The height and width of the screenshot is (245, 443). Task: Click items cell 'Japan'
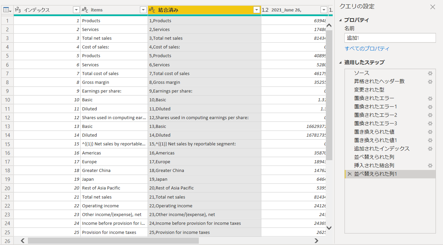click(x=114, y=179)
